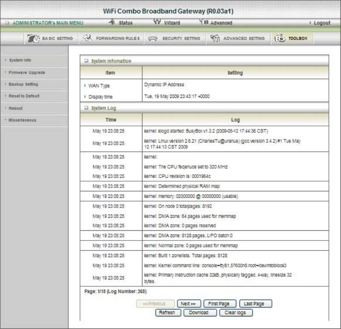This screenshot has height=329, width=341.
Task: Click the Determined physical RAM map entry
Action: coord(182,186)
